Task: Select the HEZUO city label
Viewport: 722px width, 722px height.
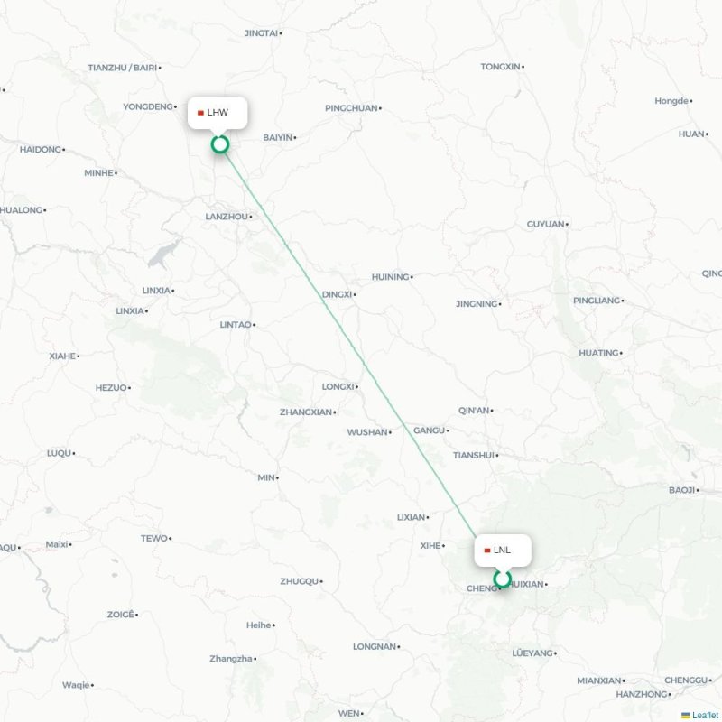Action: coord(113,388)
